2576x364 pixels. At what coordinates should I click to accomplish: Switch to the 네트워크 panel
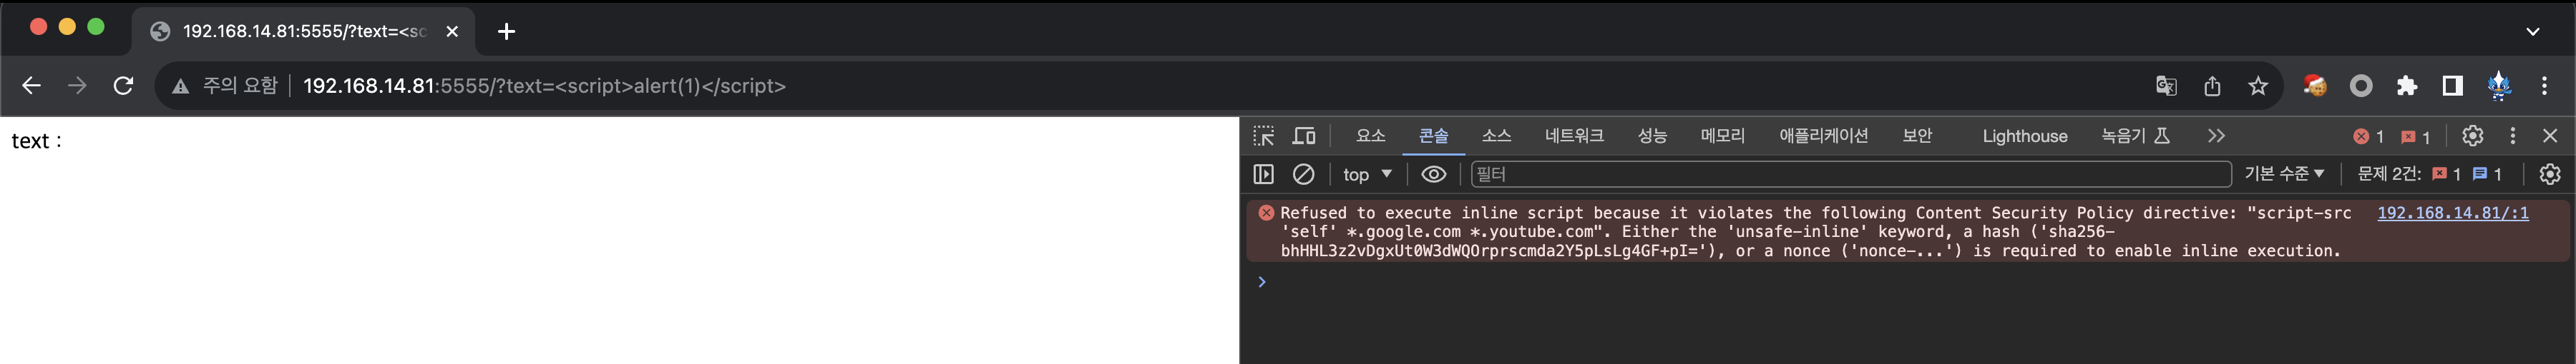pos(1574,136)
